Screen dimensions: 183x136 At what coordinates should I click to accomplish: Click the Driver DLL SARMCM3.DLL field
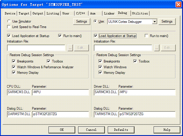point(106,92)
